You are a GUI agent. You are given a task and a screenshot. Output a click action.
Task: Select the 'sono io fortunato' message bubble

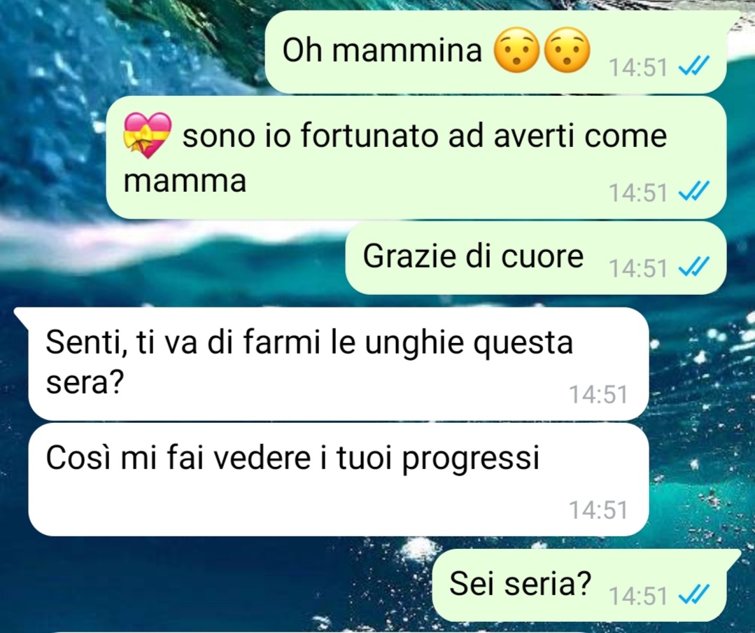pyautogui.click(x=416, y=158)
